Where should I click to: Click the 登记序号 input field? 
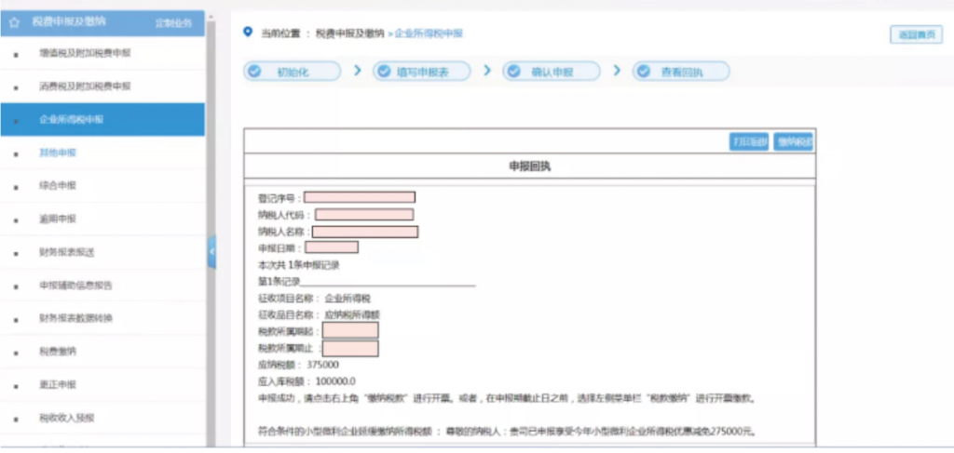click(359, 197)
